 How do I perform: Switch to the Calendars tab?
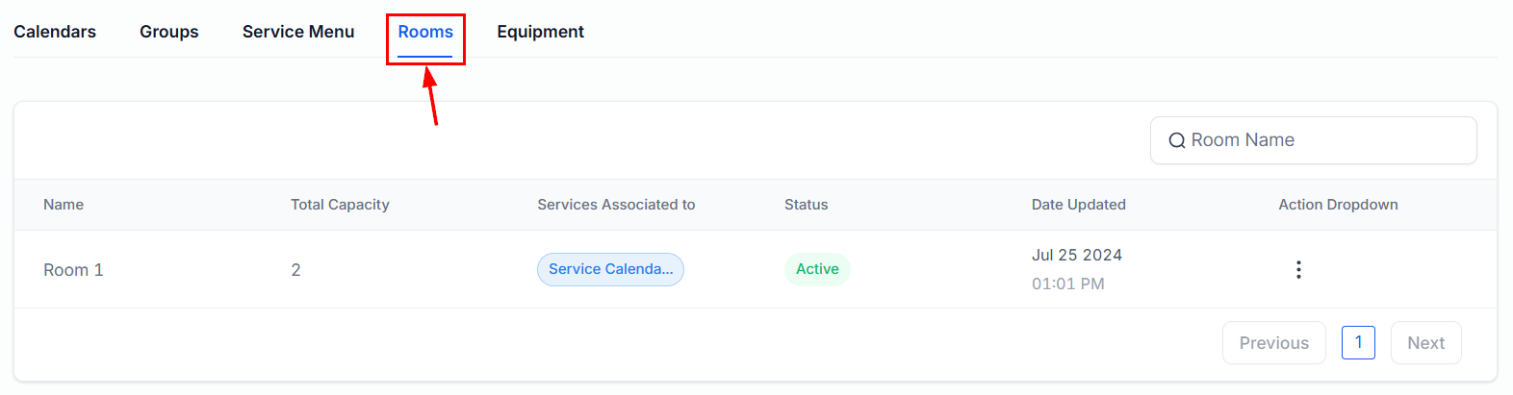[55, 32]
